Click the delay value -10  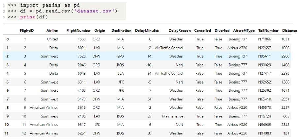[x=148, y=65]
